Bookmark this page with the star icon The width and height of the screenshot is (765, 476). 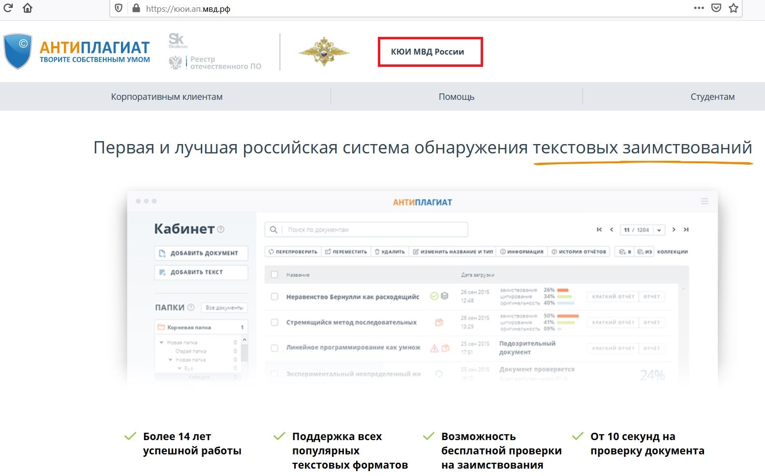click(734, 8)
